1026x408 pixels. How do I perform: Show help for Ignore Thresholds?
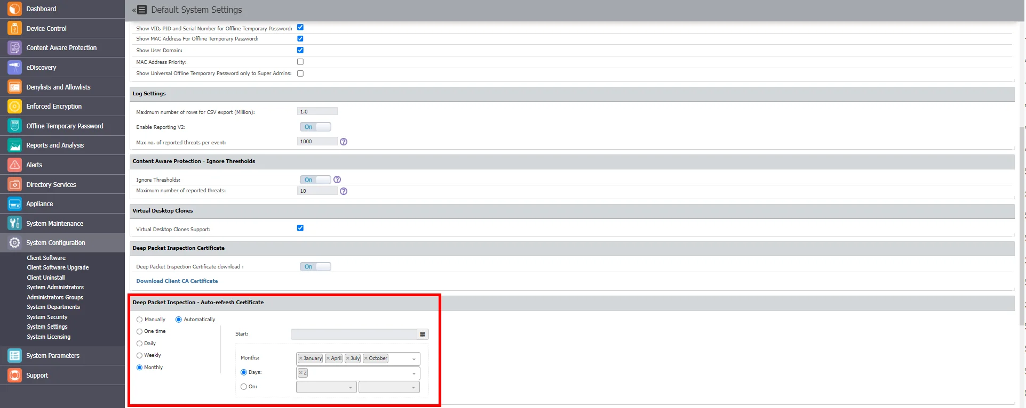pos(337,179)
